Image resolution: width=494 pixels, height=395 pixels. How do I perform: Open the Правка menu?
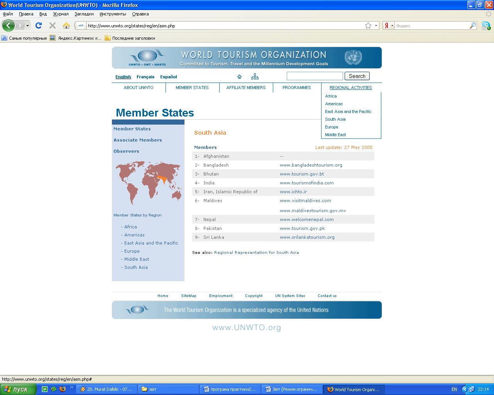(26, 14)
